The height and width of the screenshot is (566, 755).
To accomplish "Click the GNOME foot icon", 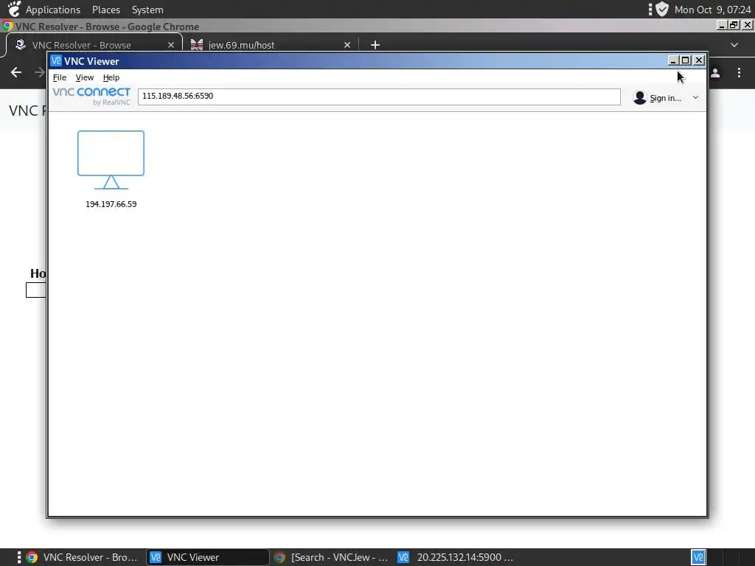I will [x=15, y=9].
